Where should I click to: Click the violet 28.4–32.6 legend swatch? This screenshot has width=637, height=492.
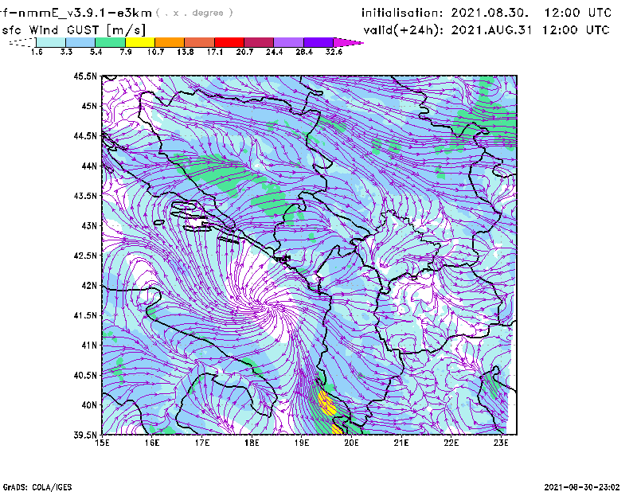pos(318,42)
